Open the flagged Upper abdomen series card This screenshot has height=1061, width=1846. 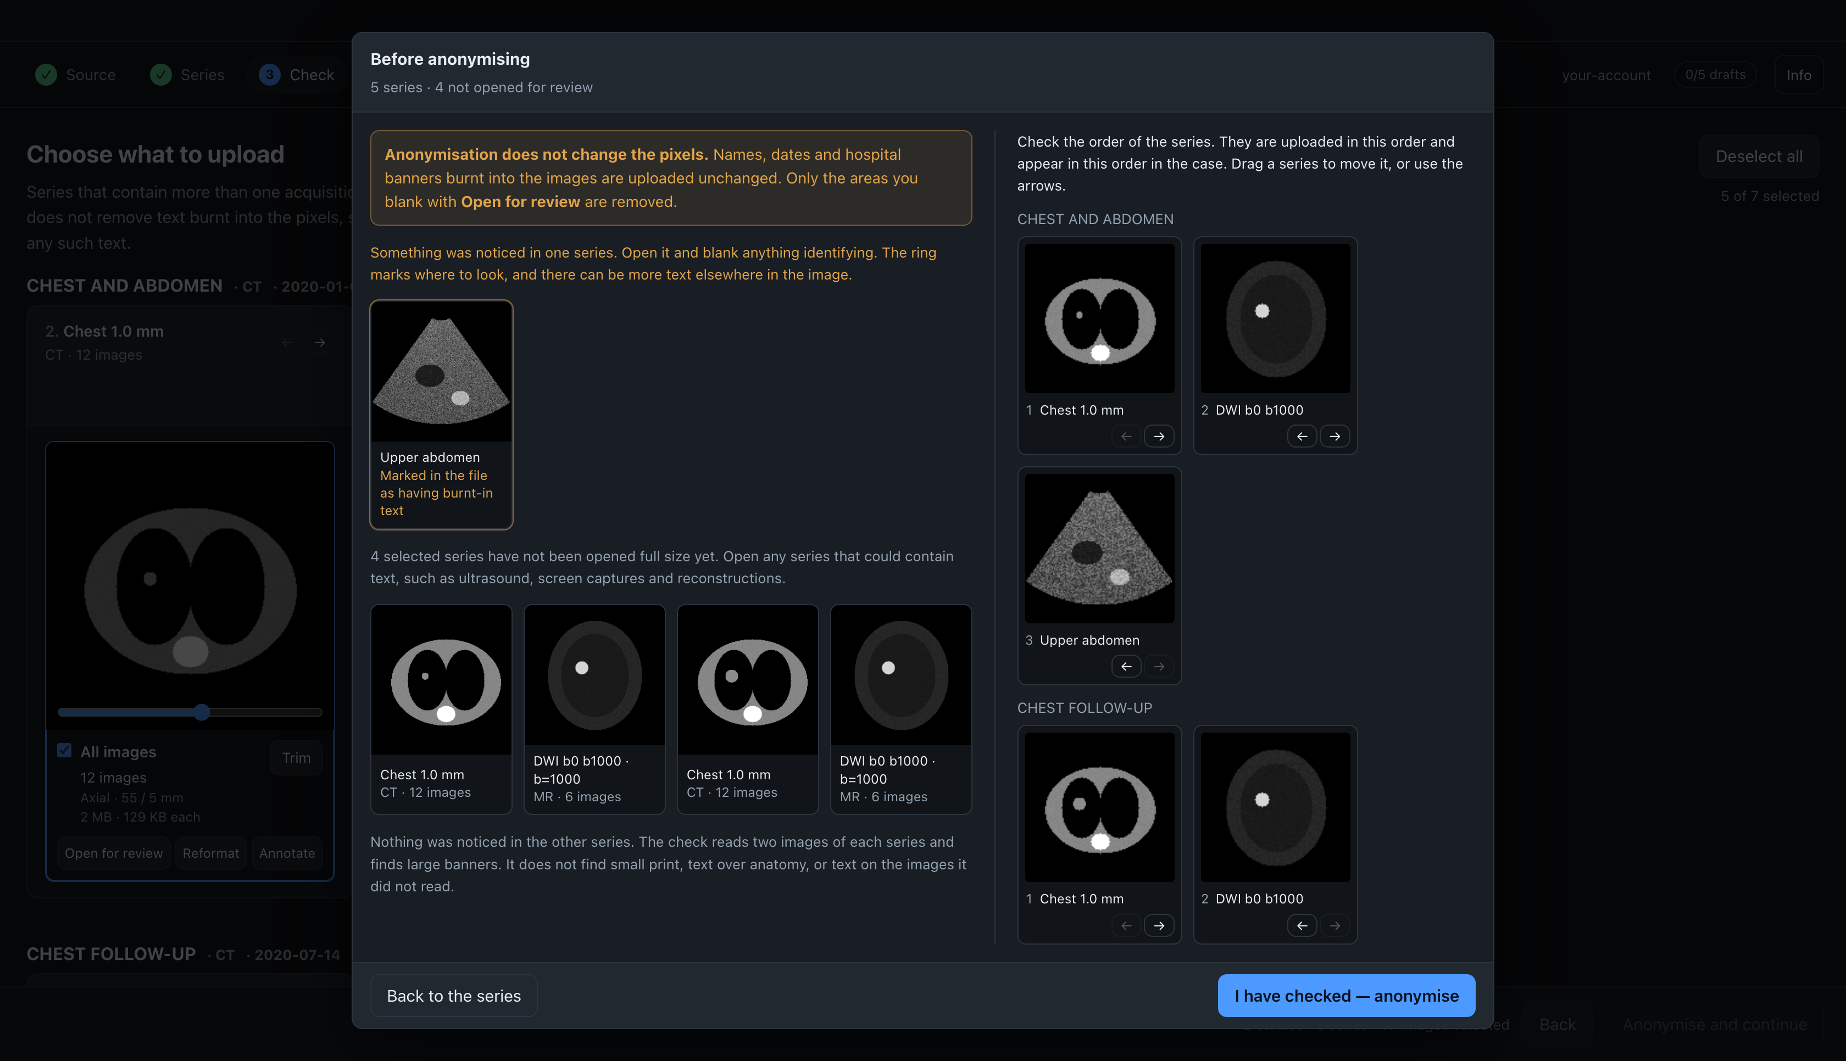441,415
